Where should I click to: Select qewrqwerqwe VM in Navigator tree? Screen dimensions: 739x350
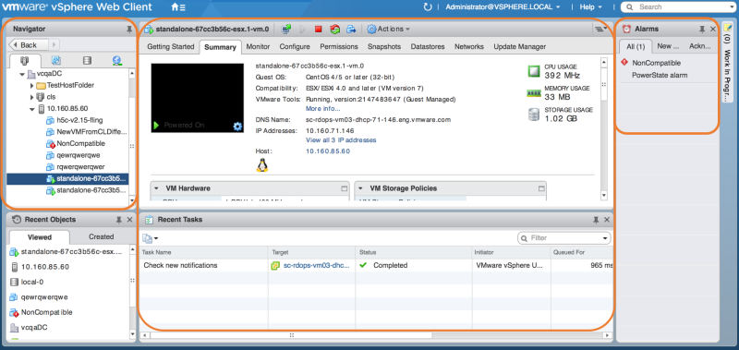pyautogui.click(x=79, y=155)
